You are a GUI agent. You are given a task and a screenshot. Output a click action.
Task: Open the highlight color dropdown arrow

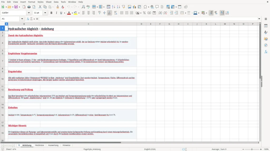(x=79, y=13)
